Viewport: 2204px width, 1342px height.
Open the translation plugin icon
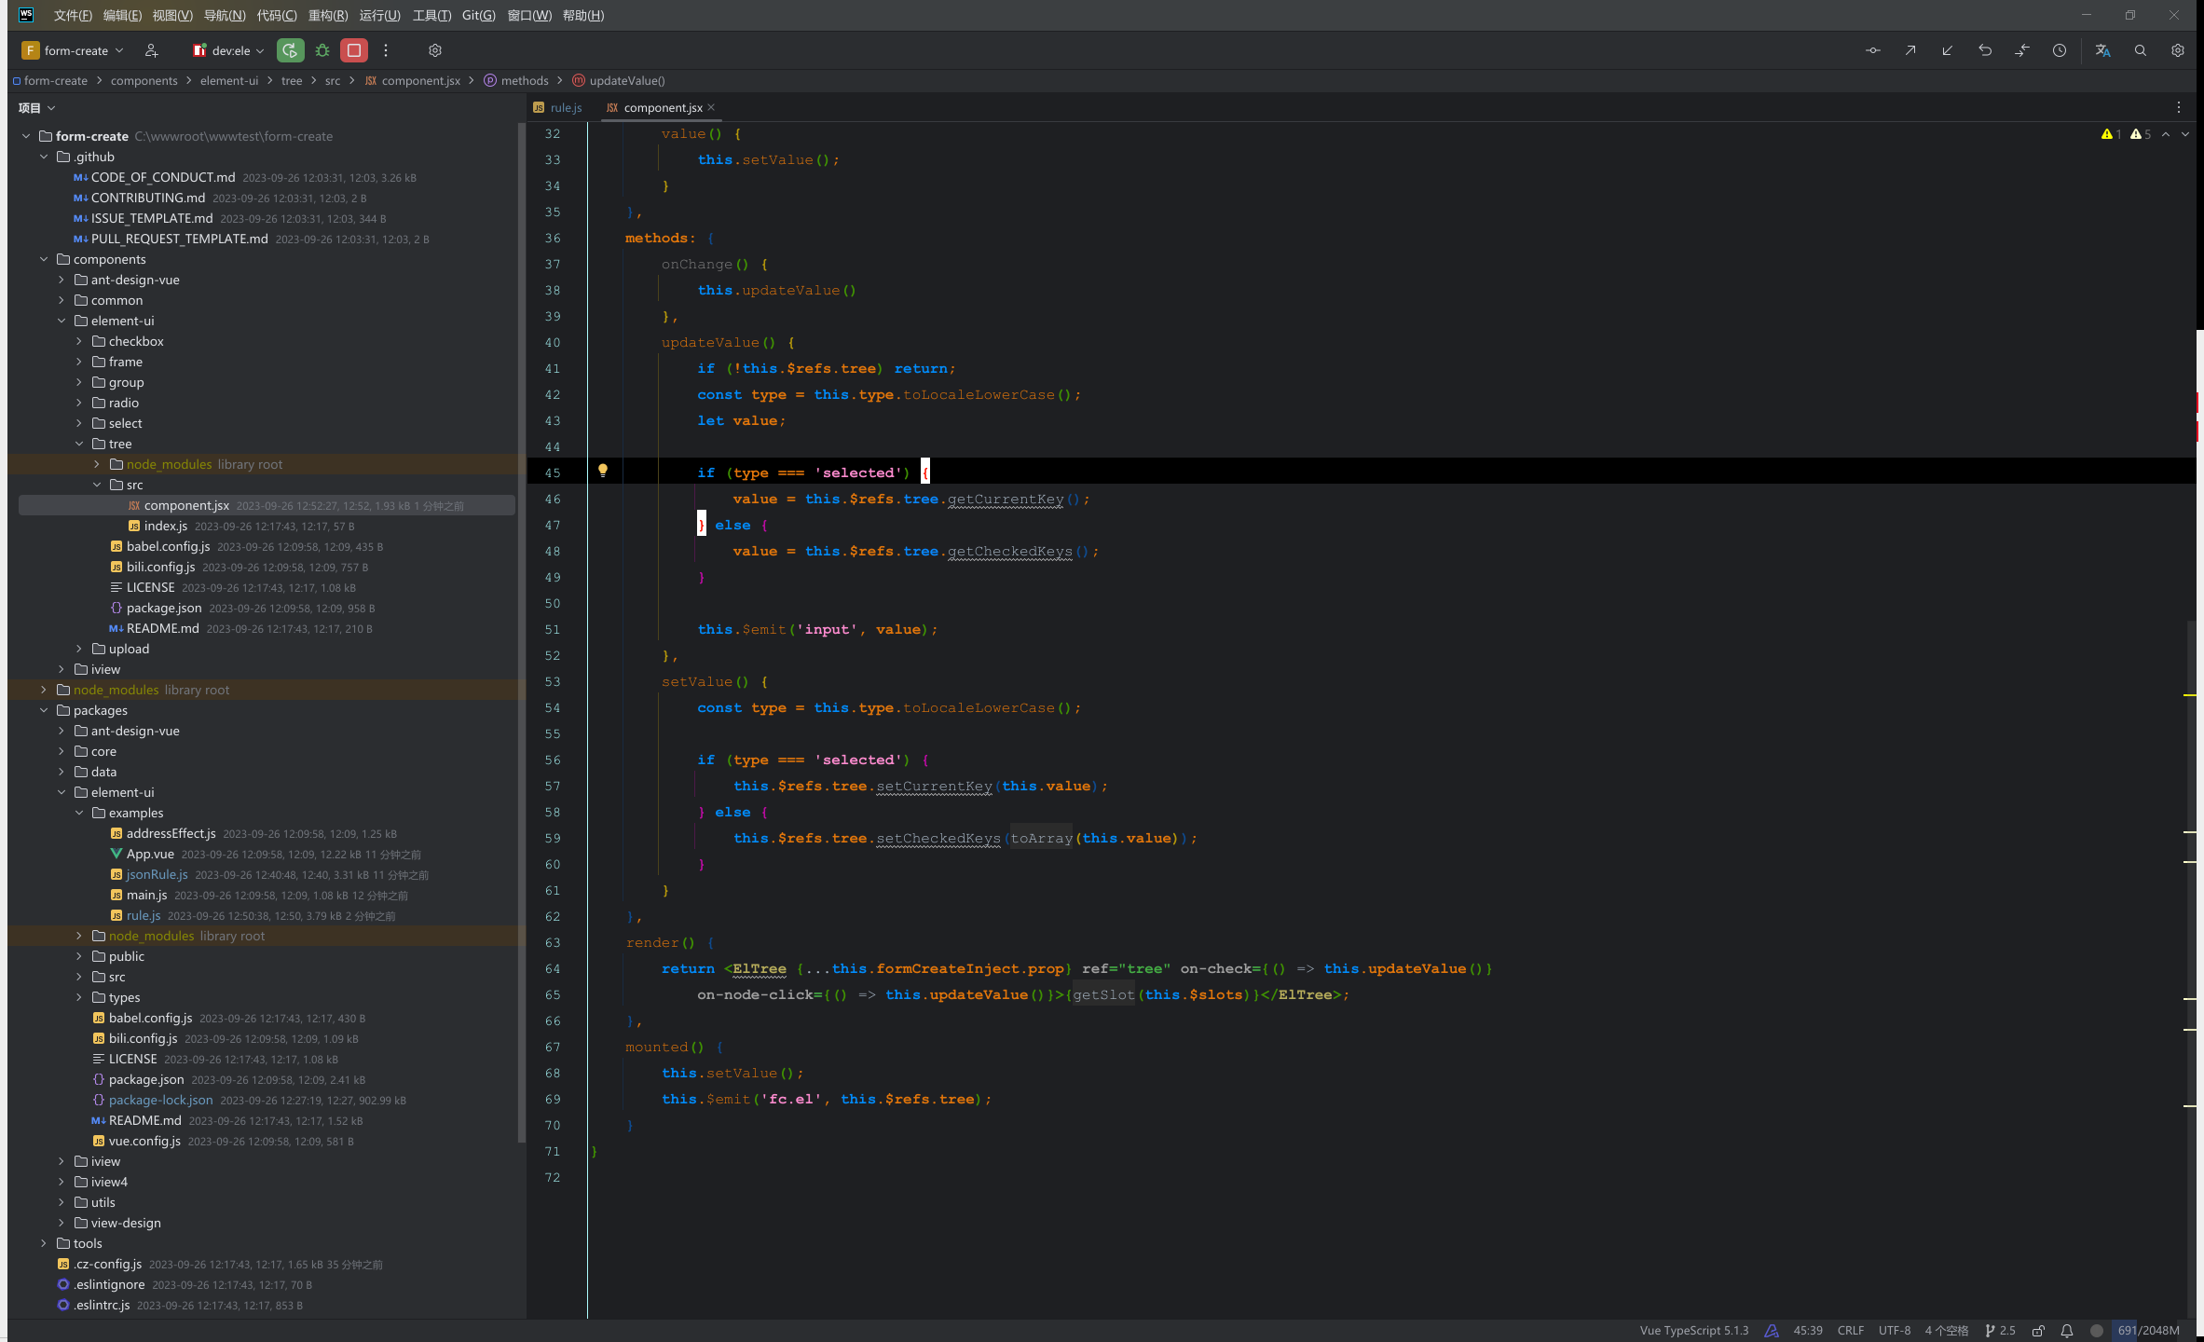point(2103,50)
